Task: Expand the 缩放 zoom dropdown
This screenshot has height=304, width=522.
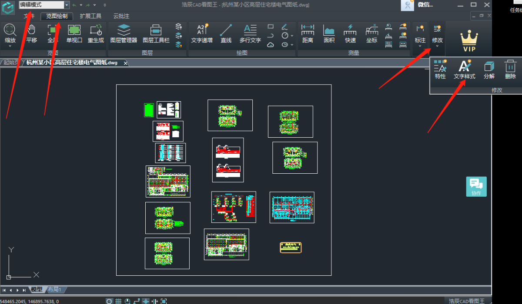Action: [10, 46]
